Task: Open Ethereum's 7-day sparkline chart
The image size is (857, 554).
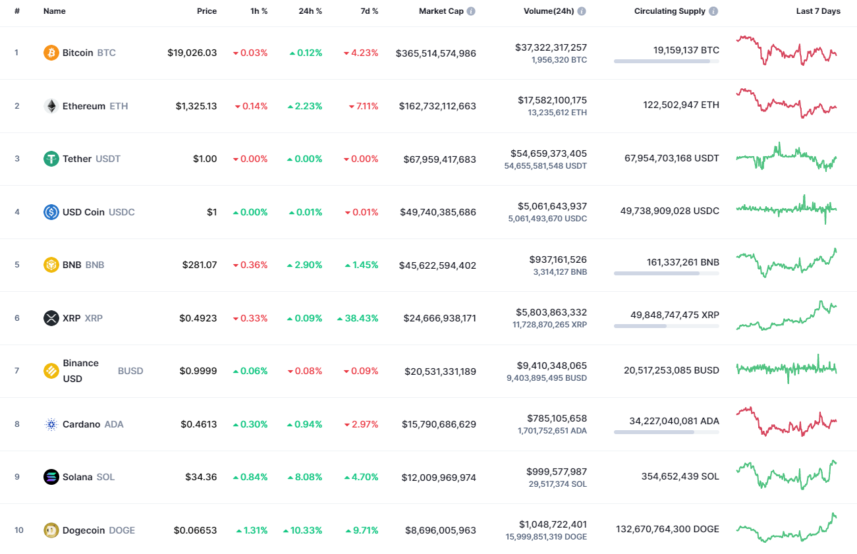Action: 787,103
